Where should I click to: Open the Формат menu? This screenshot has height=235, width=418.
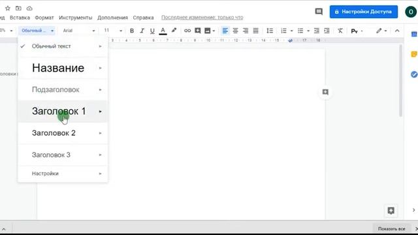[x=44, y=18]
